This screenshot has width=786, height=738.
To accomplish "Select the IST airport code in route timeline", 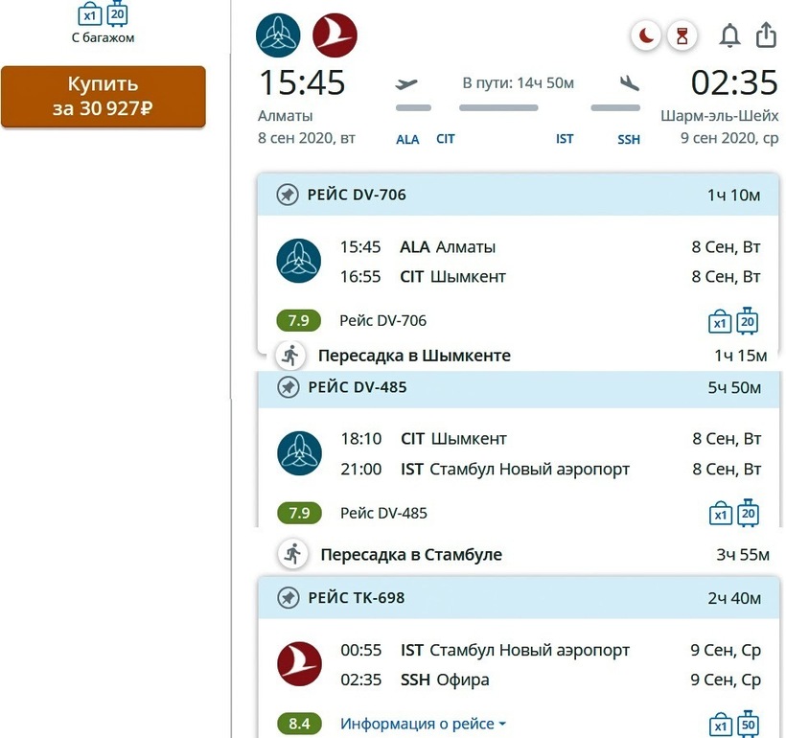I will (x=565, y=139).
